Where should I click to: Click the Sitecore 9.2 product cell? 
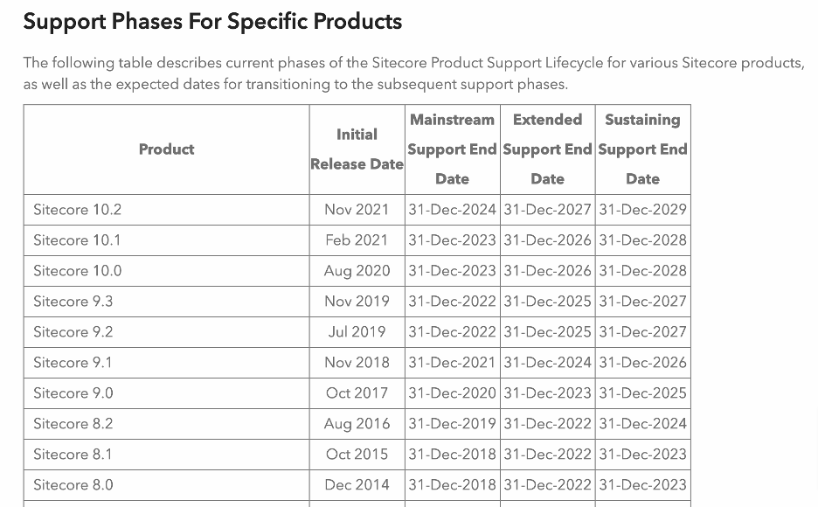tap(73, 332)
